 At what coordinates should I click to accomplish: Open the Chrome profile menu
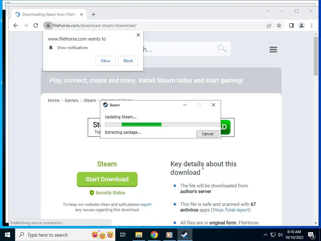pos(302,25)
